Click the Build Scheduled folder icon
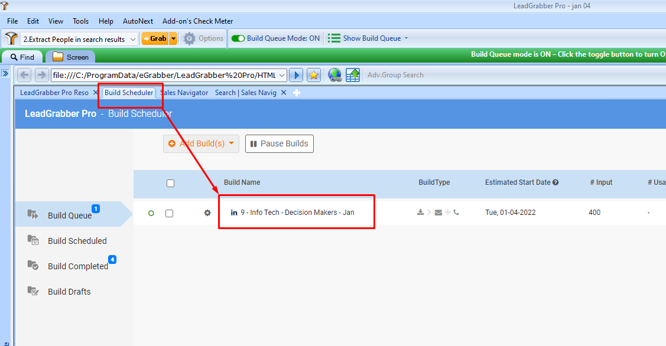This screenshot has height=346, width=666. pos(33,240)
